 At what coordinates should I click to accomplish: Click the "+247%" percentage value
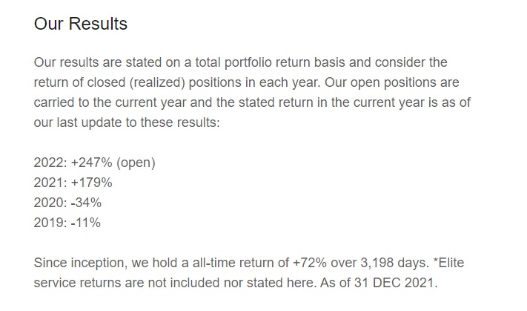(x=92, y=163)
